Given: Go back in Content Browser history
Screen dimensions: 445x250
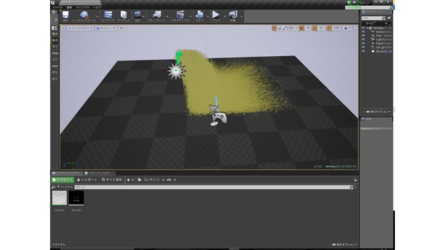Looking at the screenshot, I should click(128, 180).
